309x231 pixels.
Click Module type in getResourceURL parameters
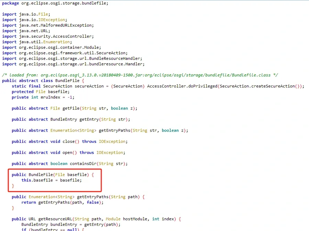pos(113,219)
